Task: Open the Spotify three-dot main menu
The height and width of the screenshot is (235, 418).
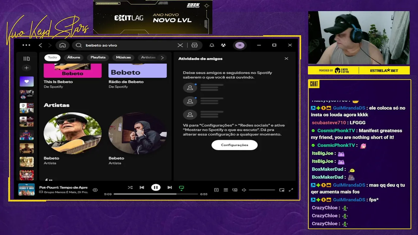Action: click(26, 45)
